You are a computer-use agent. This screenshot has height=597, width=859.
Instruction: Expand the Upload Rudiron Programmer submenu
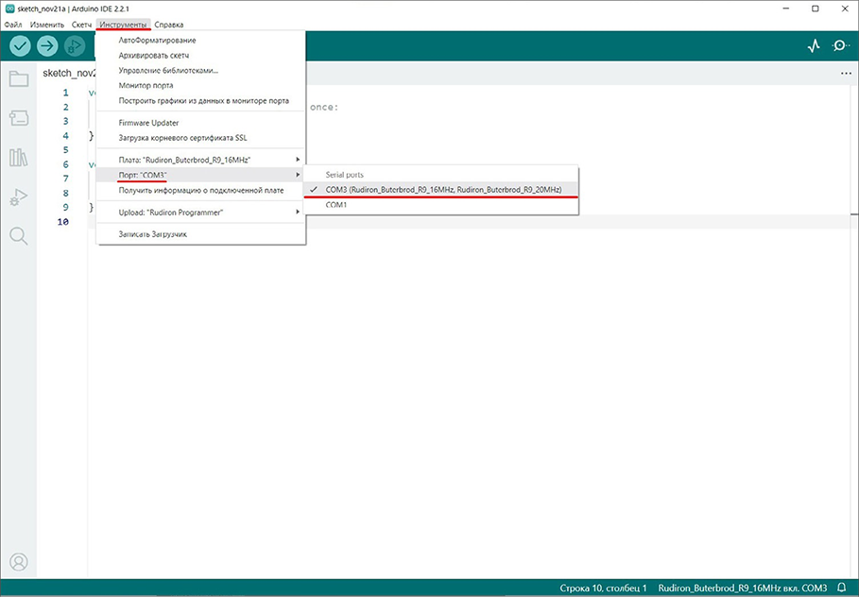[200, 213]
